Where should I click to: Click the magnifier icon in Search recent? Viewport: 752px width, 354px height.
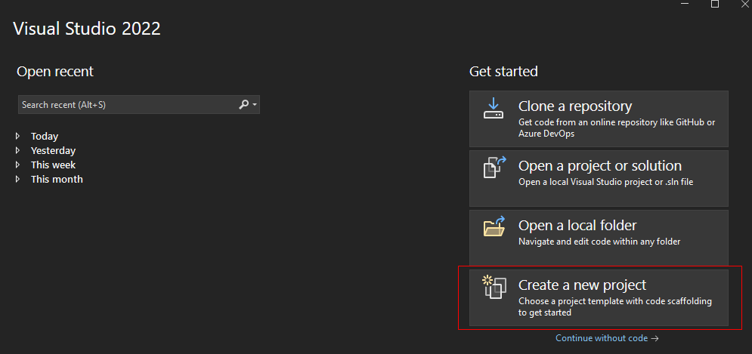point(243,104)
